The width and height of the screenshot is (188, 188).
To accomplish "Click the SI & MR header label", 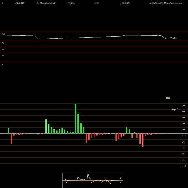I will [x=20, y=3].
